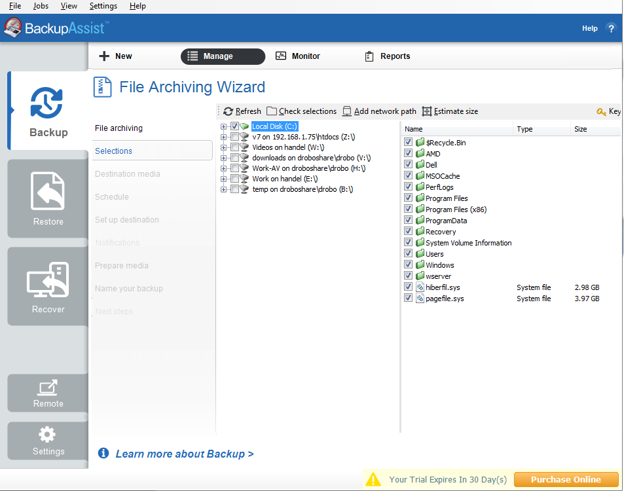The image size is (624, 491).
Task: Open the View menu
Action: (x=69, y=6)
